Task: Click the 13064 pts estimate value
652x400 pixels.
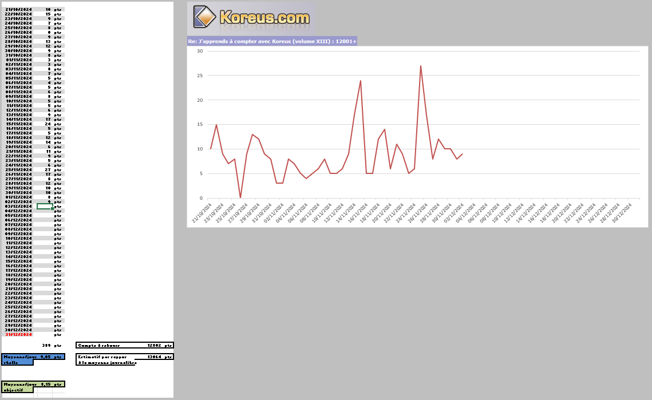Action: click(153, 357)
